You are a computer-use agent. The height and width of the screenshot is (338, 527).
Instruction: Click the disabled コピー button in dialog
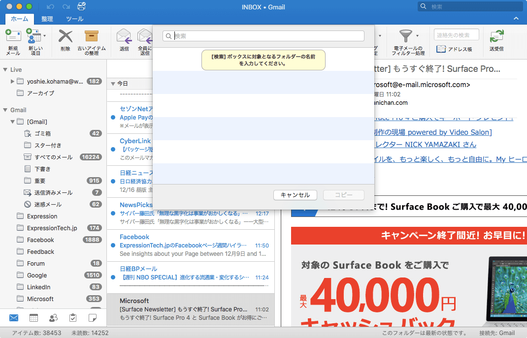pyautogui.click(x=343, y=195)
